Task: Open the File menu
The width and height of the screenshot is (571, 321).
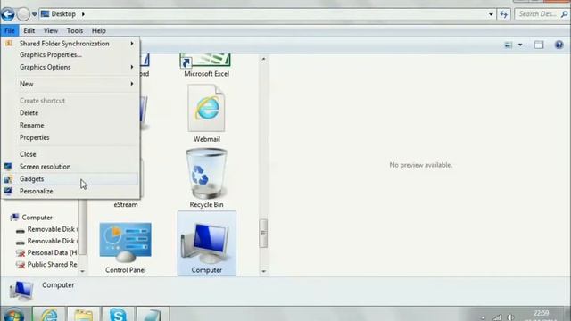Action: click(x=10, y=30)
